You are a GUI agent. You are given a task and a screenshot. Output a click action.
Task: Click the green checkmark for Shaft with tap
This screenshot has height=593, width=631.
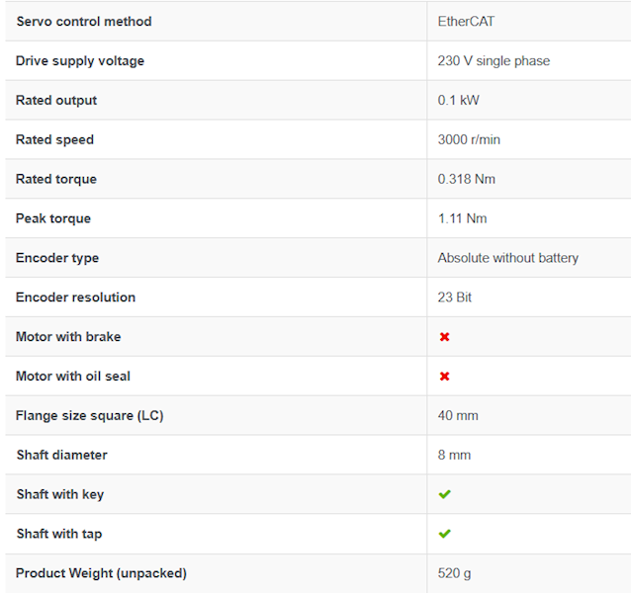pos(445,534)
